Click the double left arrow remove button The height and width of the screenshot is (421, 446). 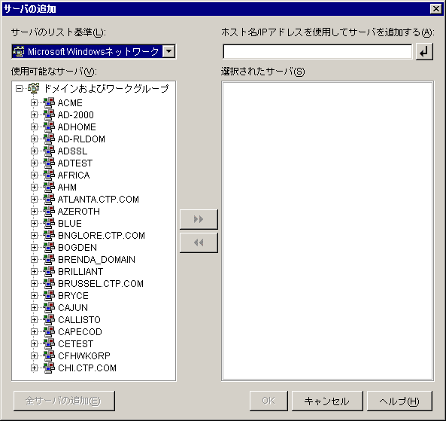tap(199, 243)
